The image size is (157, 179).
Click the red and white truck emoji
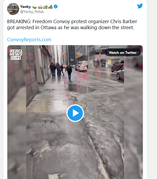tap(40, 7)
